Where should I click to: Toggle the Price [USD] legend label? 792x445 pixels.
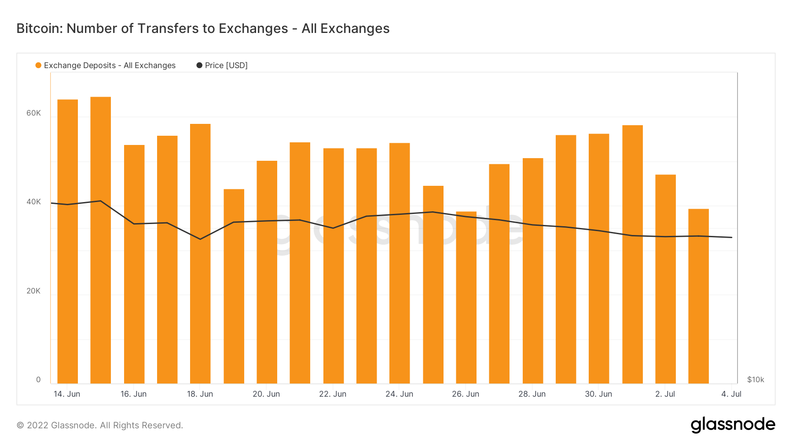tap(226, 65)
